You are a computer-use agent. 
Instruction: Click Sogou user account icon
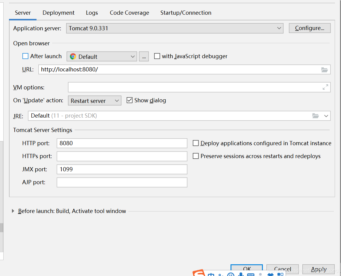(260, 274)
